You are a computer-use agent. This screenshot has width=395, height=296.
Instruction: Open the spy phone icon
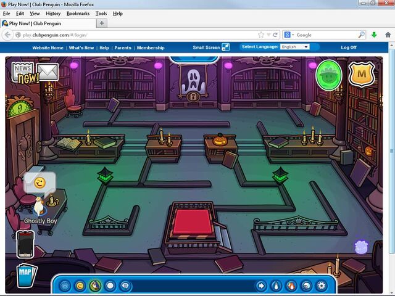(x=25, y=244)
